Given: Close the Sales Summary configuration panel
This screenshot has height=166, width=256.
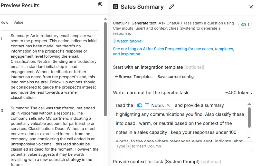Looking at the screenshot, I should (251, 7).
